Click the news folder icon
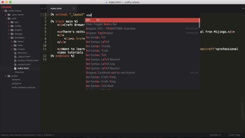Viewport: 245px width, 138px height. point(15,45)
